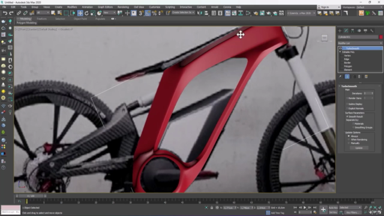
Task: Select the Select and Link tool
Action: [19, 13]
